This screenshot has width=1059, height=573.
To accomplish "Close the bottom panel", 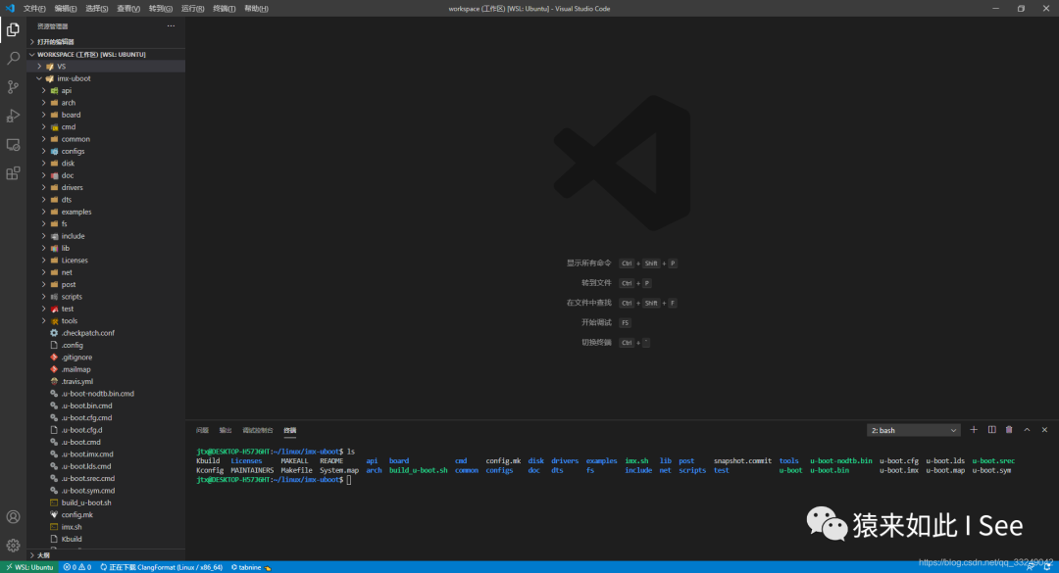I will coord(1044,430).
